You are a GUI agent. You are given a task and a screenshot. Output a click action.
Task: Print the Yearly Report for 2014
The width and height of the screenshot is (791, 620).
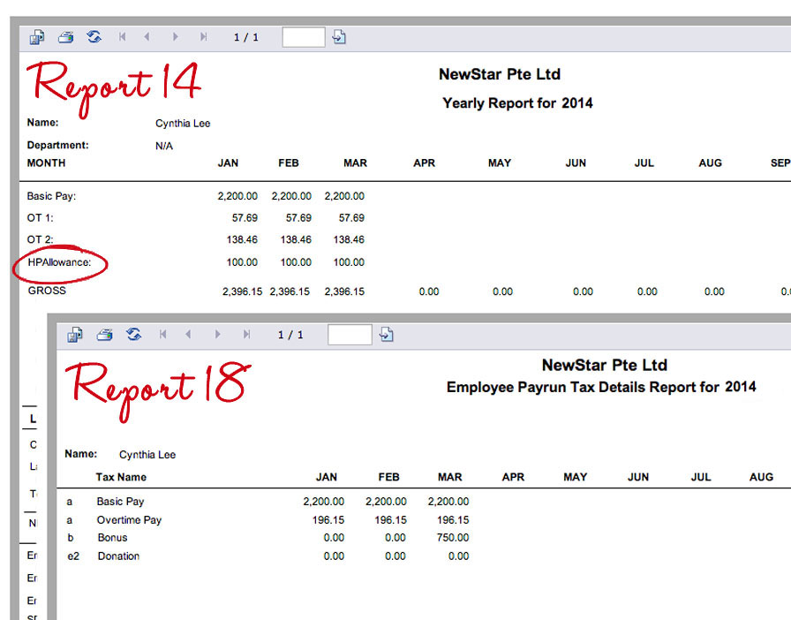tap(65, 37)
